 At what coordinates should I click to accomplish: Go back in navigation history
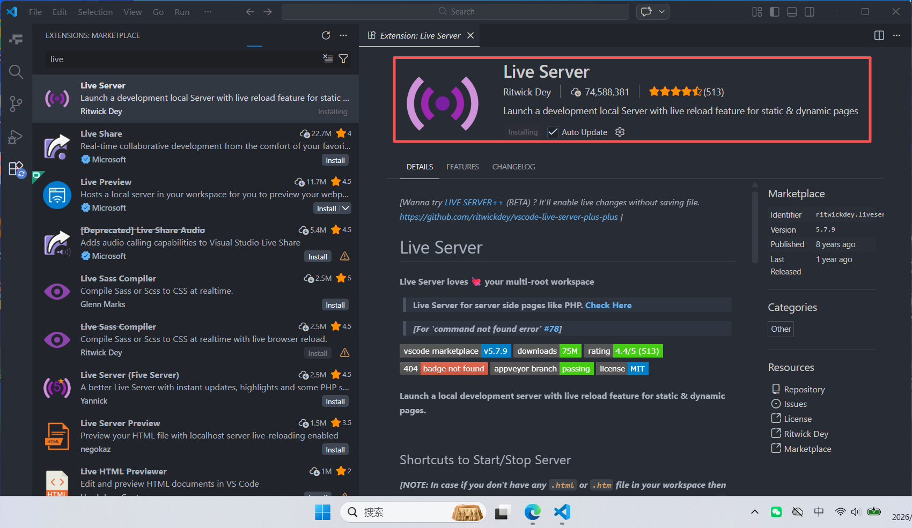click(250, 12)
